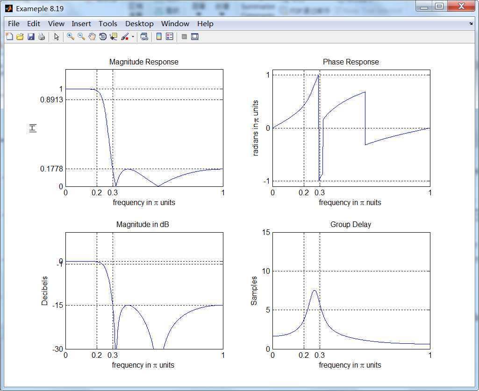This screenshot has width=479, height=391.
Task: Activate the Zoom Out magnifier tool
Action: tap(81, 36)
